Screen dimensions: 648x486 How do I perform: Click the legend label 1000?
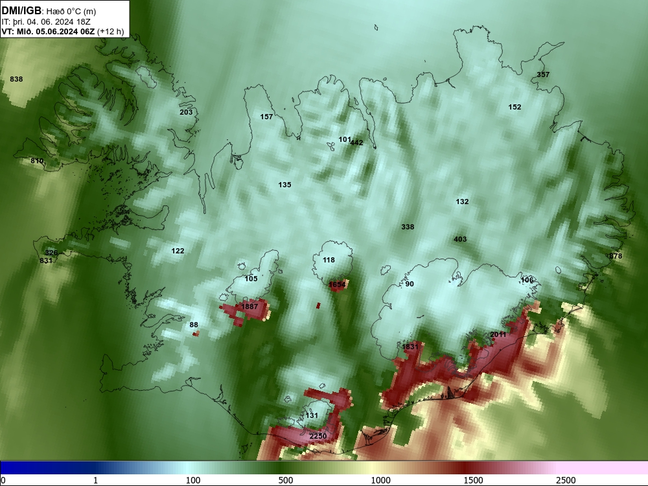380,480
